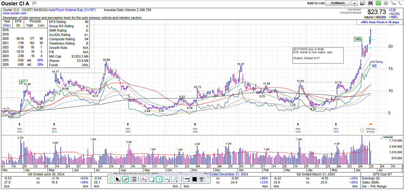405x190 pixels.
Task: Select the pointer tool in drawing toolbar
Action: (118, 179)
